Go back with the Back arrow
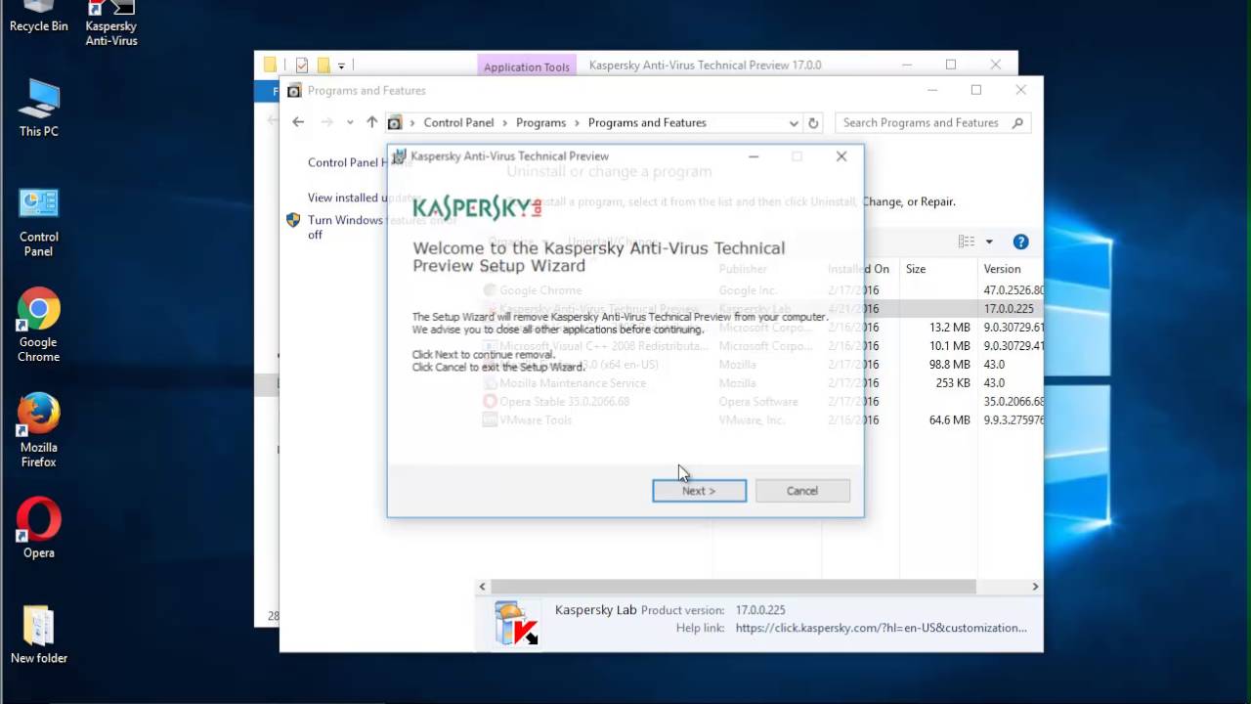This screenshot has height=704, width=1251. tap(298, 122)
